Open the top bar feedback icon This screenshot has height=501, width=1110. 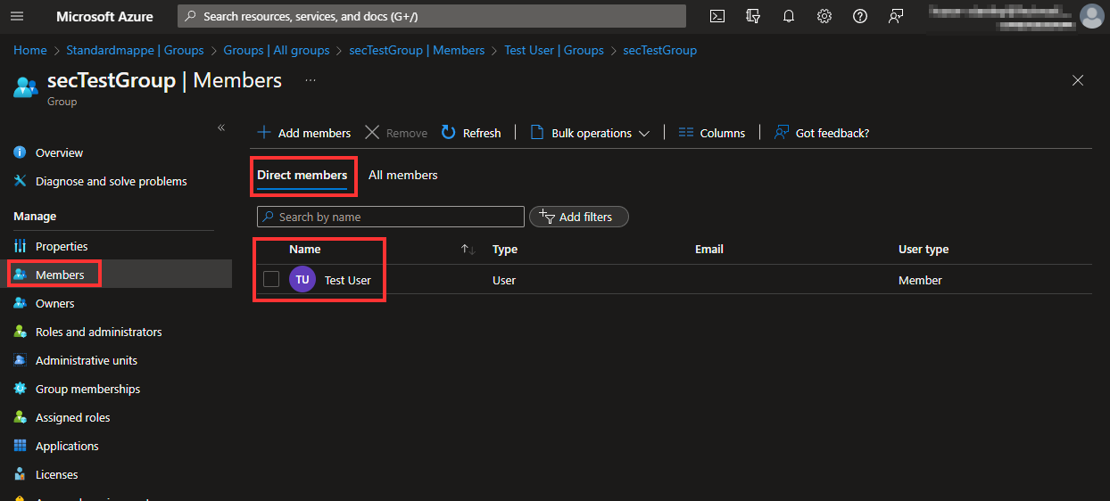pos(896,16)
